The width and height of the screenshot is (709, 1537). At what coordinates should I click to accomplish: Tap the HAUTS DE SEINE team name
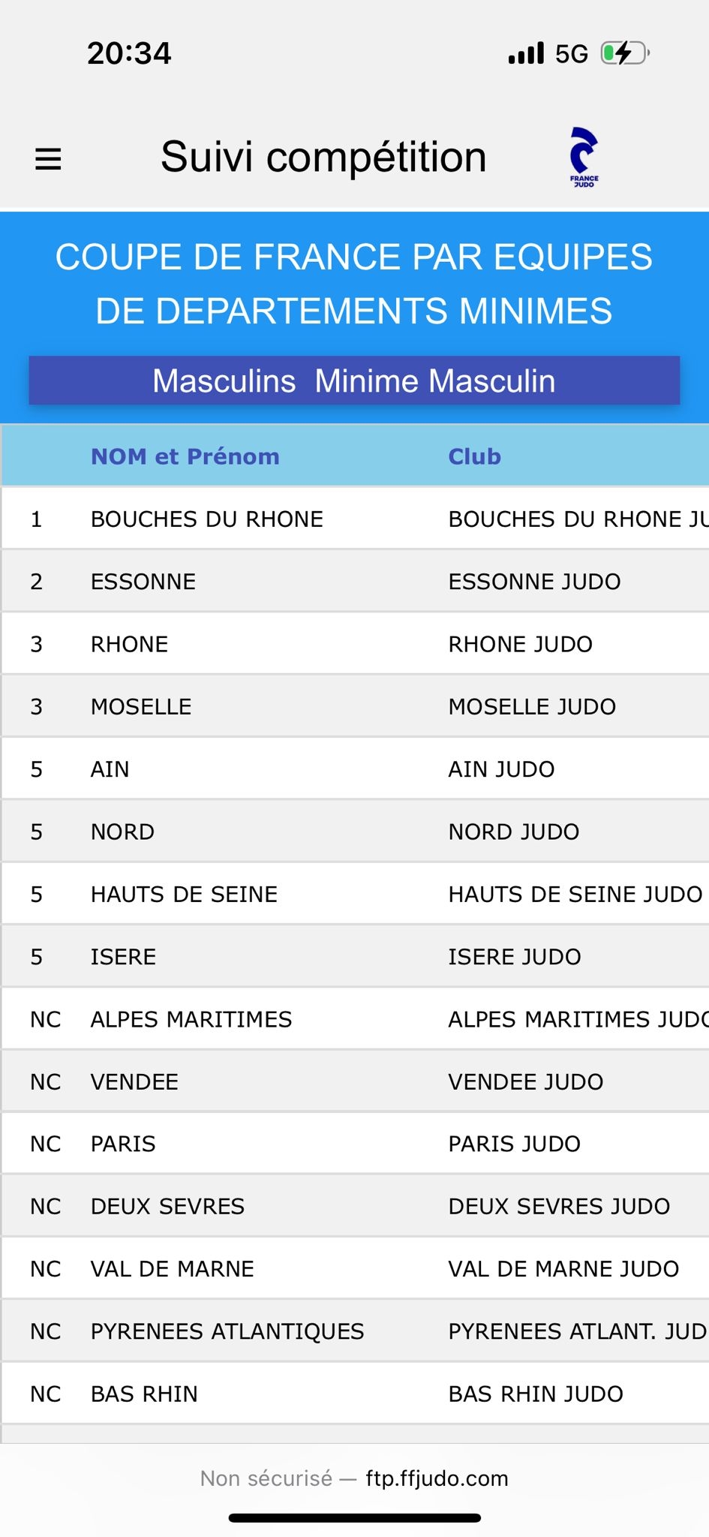(184, 894)
